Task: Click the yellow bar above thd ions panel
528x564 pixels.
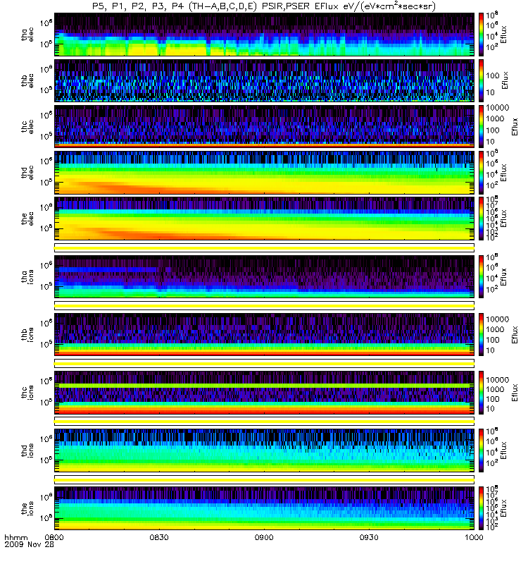Action: pyautogui.click(x=265, y=422)
